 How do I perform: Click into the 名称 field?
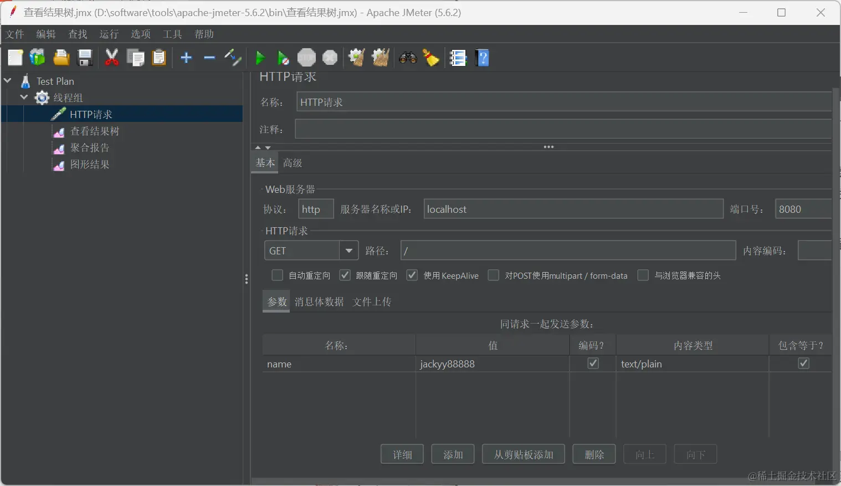(x=564, y=102)
